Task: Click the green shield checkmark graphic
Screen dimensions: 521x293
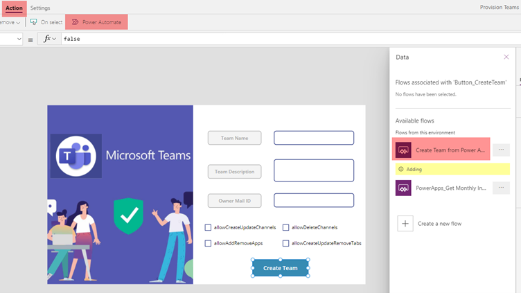Action: click(x=129, y=216)
